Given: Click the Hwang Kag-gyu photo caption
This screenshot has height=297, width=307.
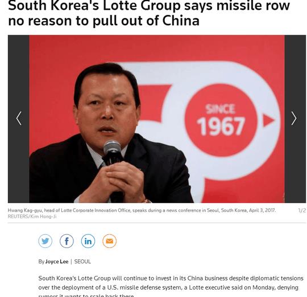Looking at the screenshot, I should [x=142, y=210].
